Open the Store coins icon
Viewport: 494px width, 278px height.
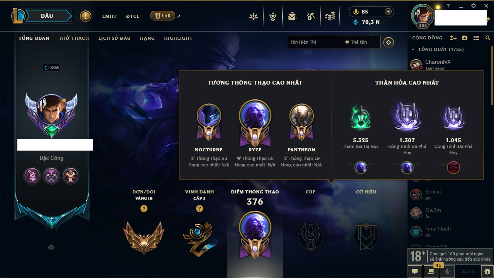330,16
